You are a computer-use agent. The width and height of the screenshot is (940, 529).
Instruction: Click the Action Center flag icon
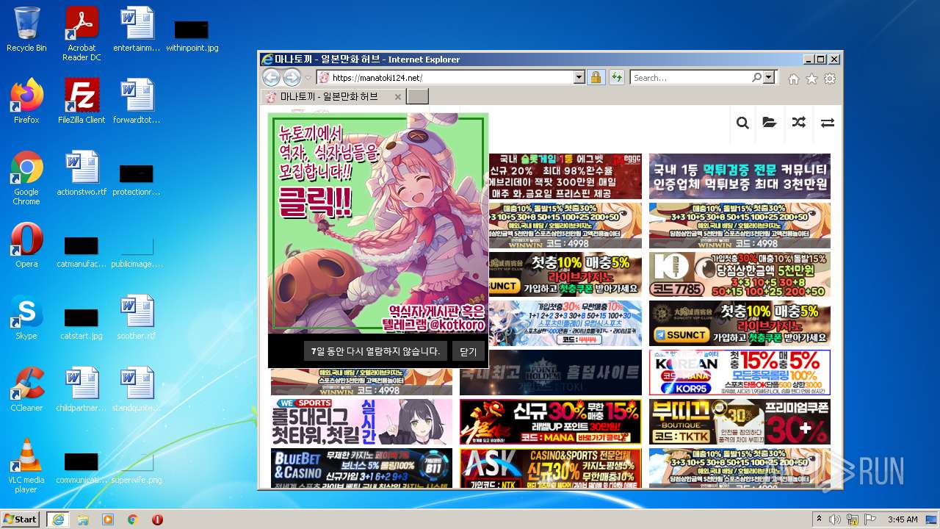click(x=870, y=519)
